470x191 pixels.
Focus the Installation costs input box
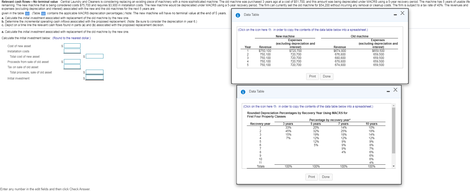[72, 51]
